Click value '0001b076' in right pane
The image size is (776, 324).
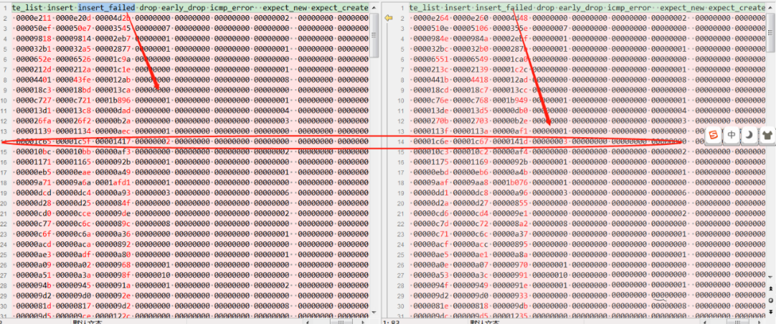(510, 182)
